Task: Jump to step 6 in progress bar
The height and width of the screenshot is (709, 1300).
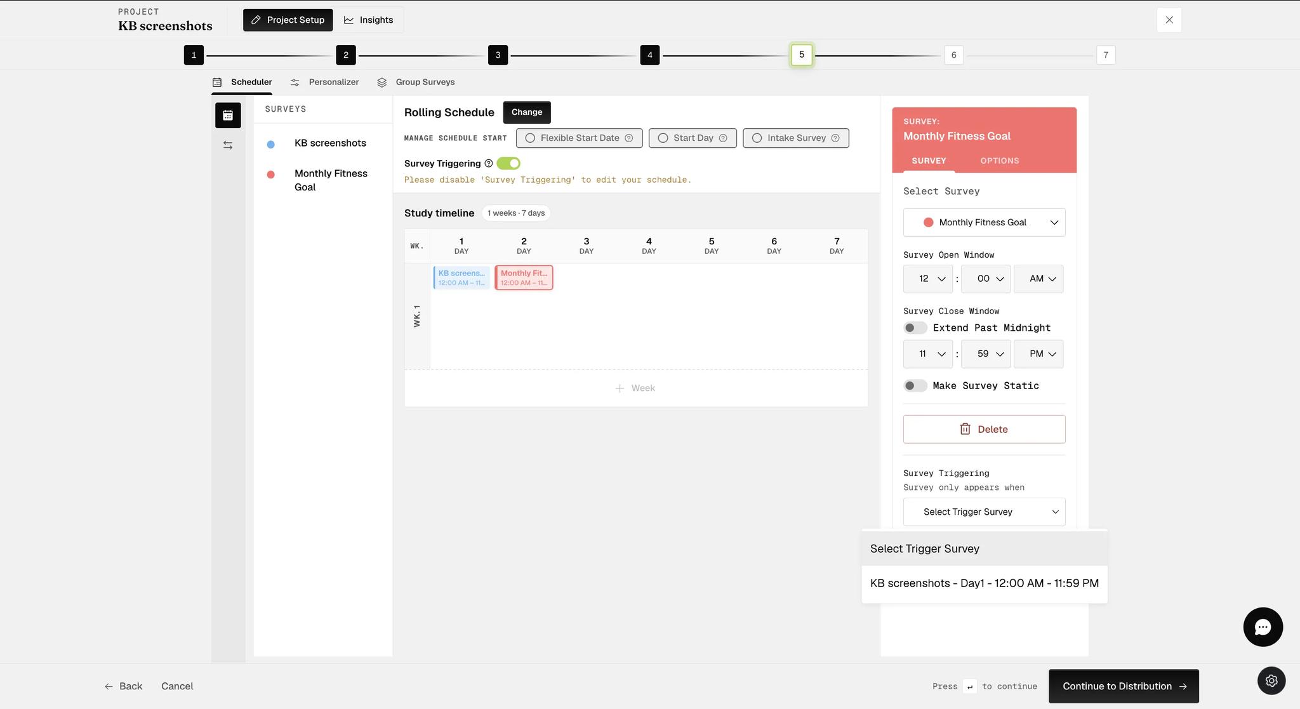Action: click(x=953, y=55)
